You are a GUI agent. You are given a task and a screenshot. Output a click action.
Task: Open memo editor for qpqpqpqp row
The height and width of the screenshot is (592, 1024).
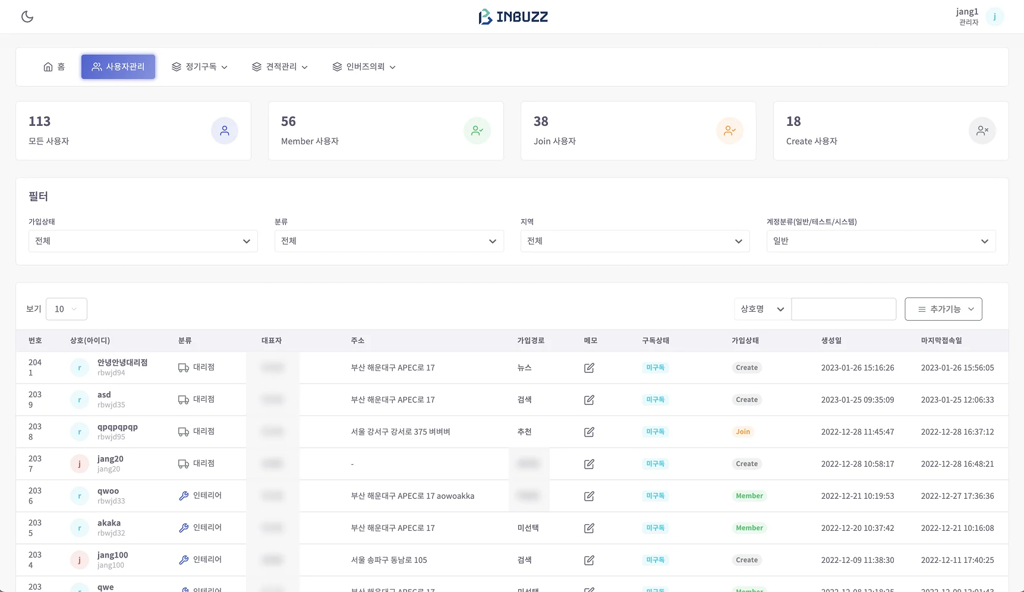pos(589,432)
